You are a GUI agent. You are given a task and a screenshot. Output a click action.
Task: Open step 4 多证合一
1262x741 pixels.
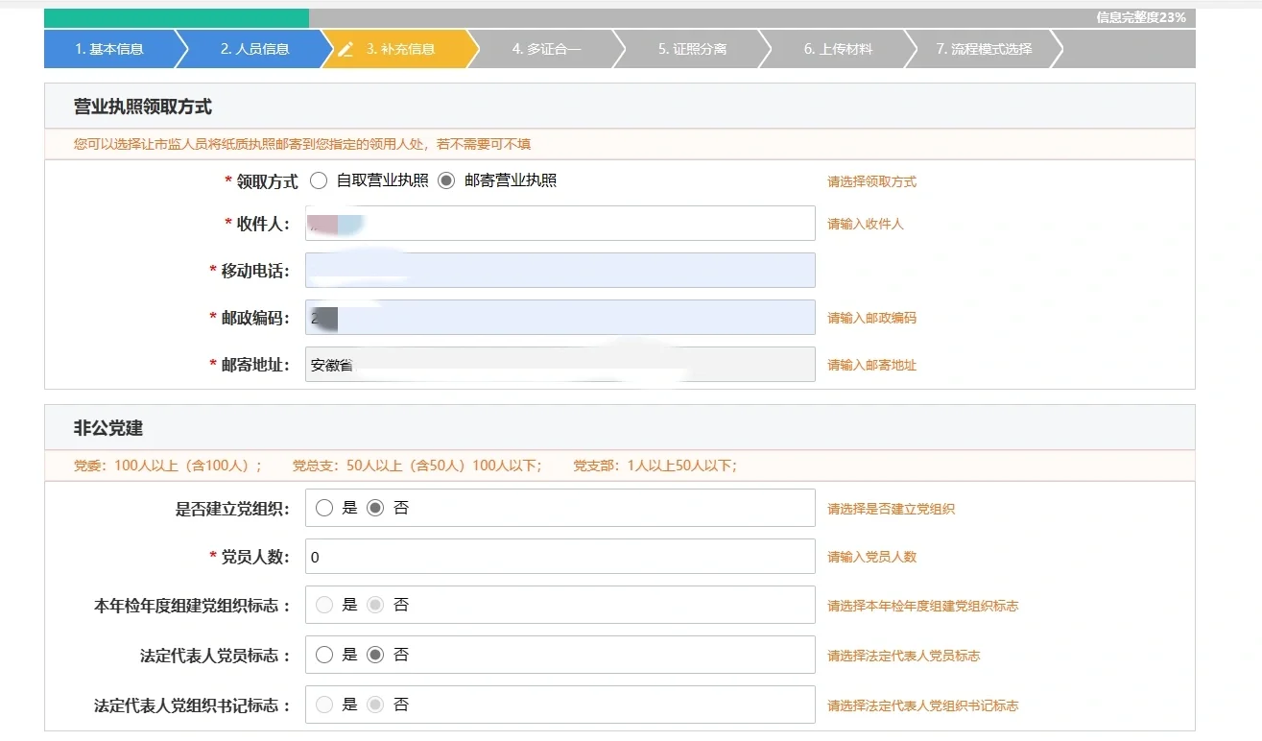pos(546,49)
